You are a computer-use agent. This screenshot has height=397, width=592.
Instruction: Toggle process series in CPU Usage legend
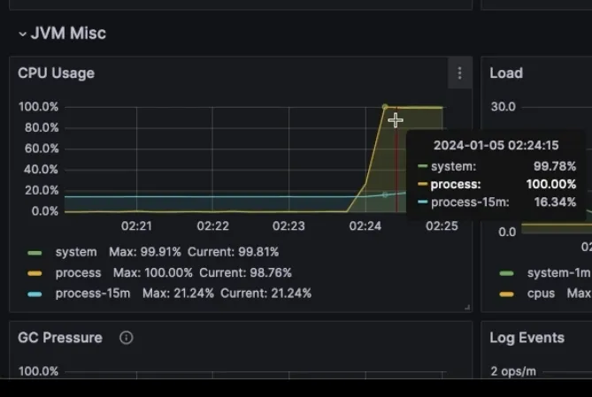pyautogui.click(x=78, y=273)
